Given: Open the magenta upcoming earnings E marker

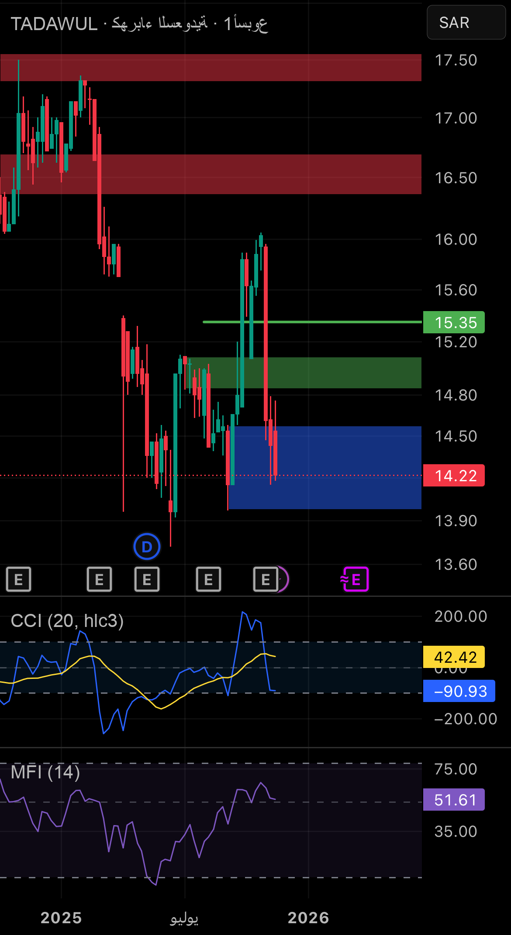Looking at the screenshot, I should [x=356, y=579].
